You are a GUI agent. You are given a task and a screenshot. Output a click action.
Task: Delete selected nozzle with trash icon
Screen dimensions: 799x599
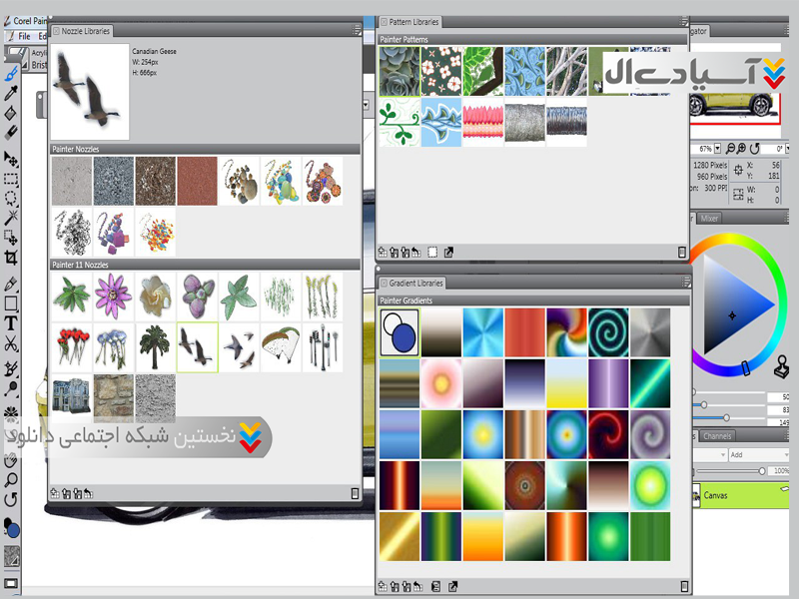pyautogui.click(x=355, y=492)
